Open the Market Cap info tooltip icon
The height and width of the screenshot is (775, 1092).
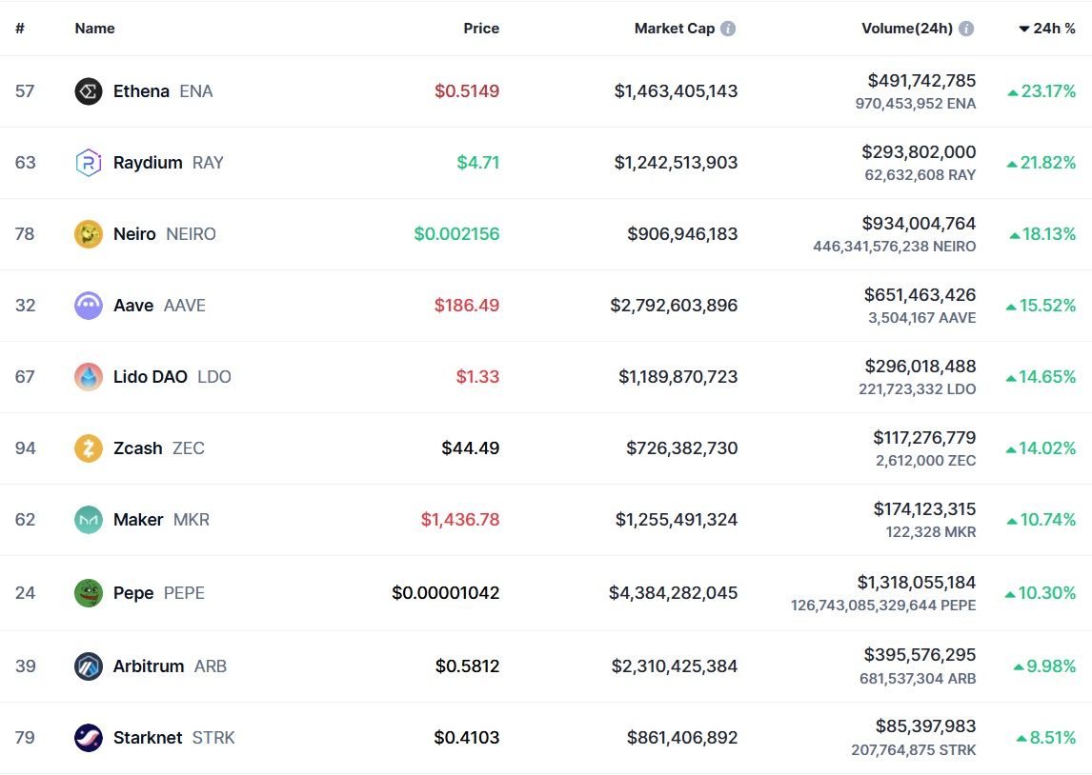pyautogui.click(x=728, y=29)
